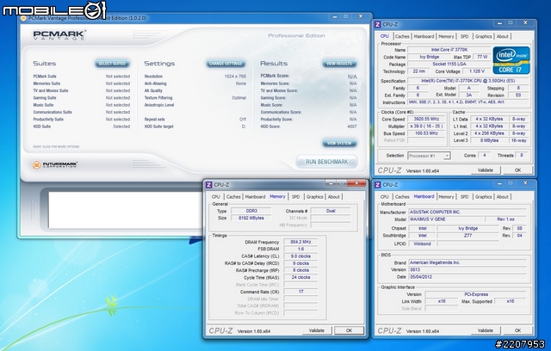Select Memory tab in Mainboard CPU-Z window

[x=446, y=196]
